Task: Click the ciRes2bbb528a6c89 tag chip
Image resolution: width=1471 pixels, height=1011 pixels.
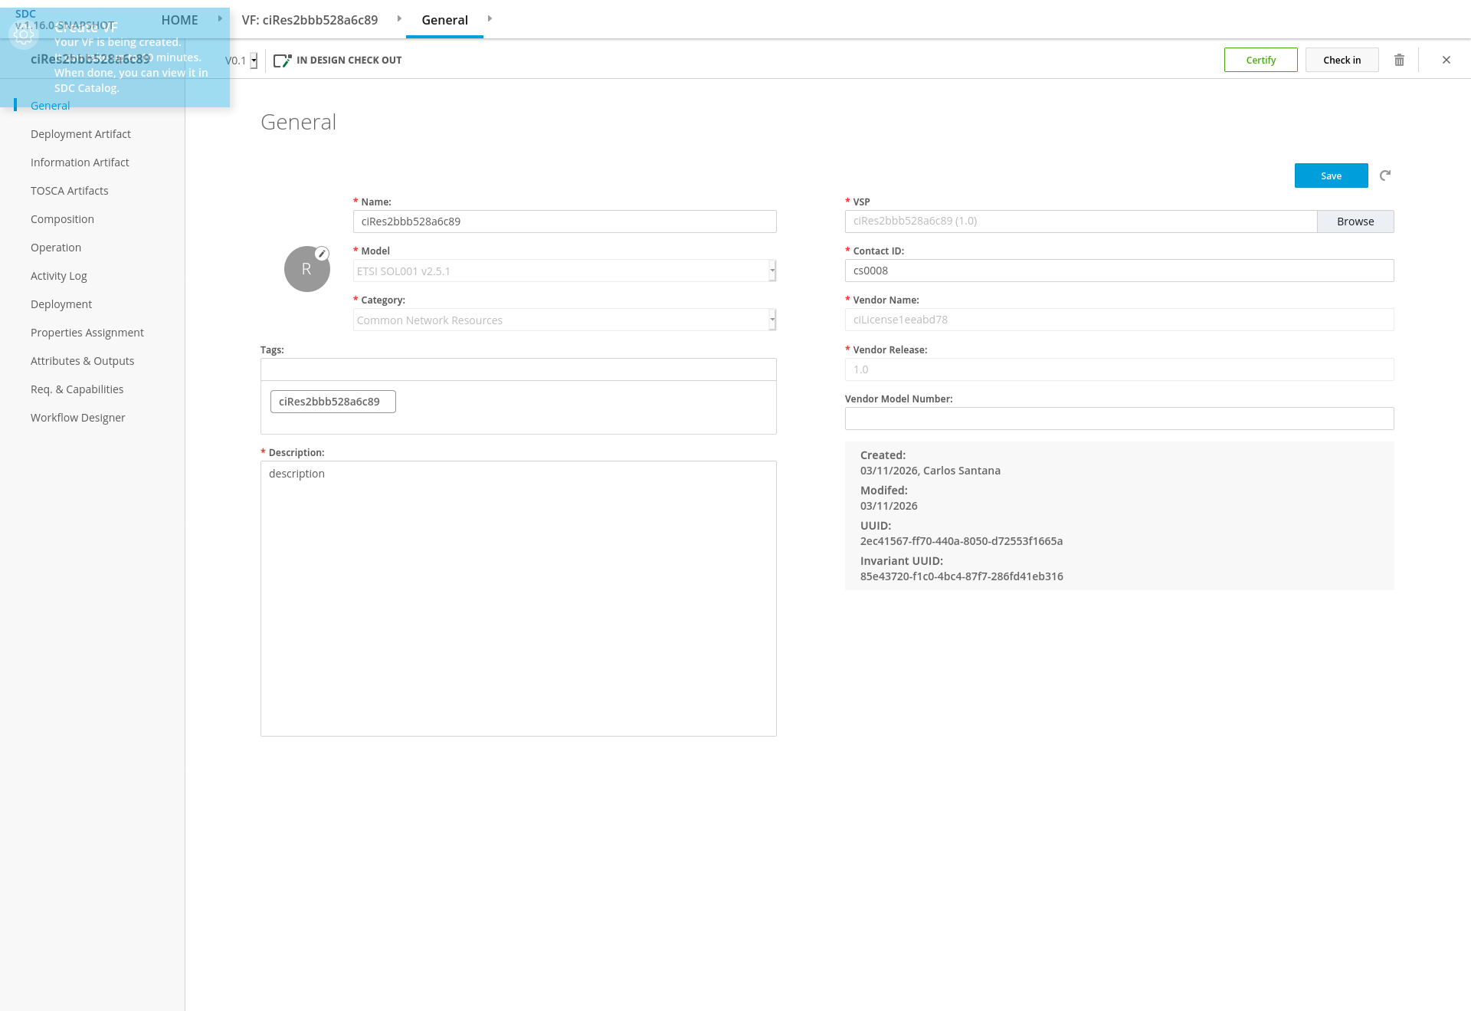Action: 333,402
